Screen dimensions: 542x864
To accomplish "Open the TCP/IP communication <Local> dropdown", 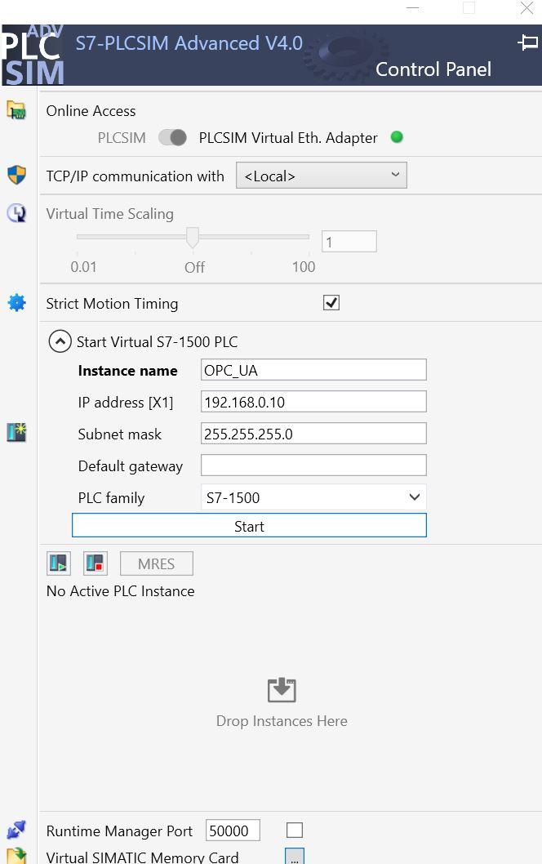I will 322,176.
